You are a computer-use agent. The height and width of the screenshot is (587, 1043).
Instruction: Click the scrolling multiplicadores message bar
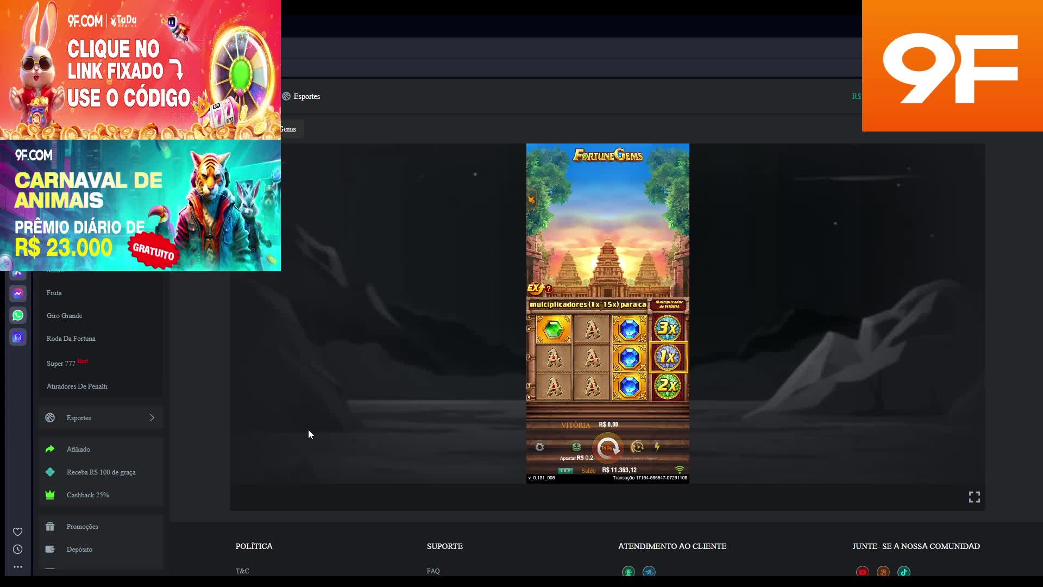pos(588,304)
